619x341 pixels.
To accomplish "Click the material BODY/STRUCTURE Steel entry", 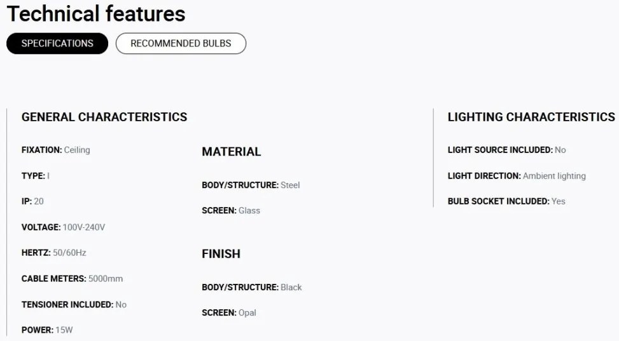I will pos(251,185).
